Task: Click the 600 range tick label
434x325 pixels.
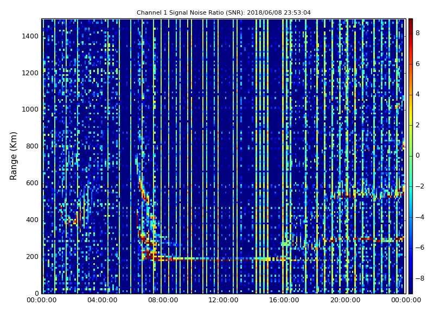Action: (32, 183)
